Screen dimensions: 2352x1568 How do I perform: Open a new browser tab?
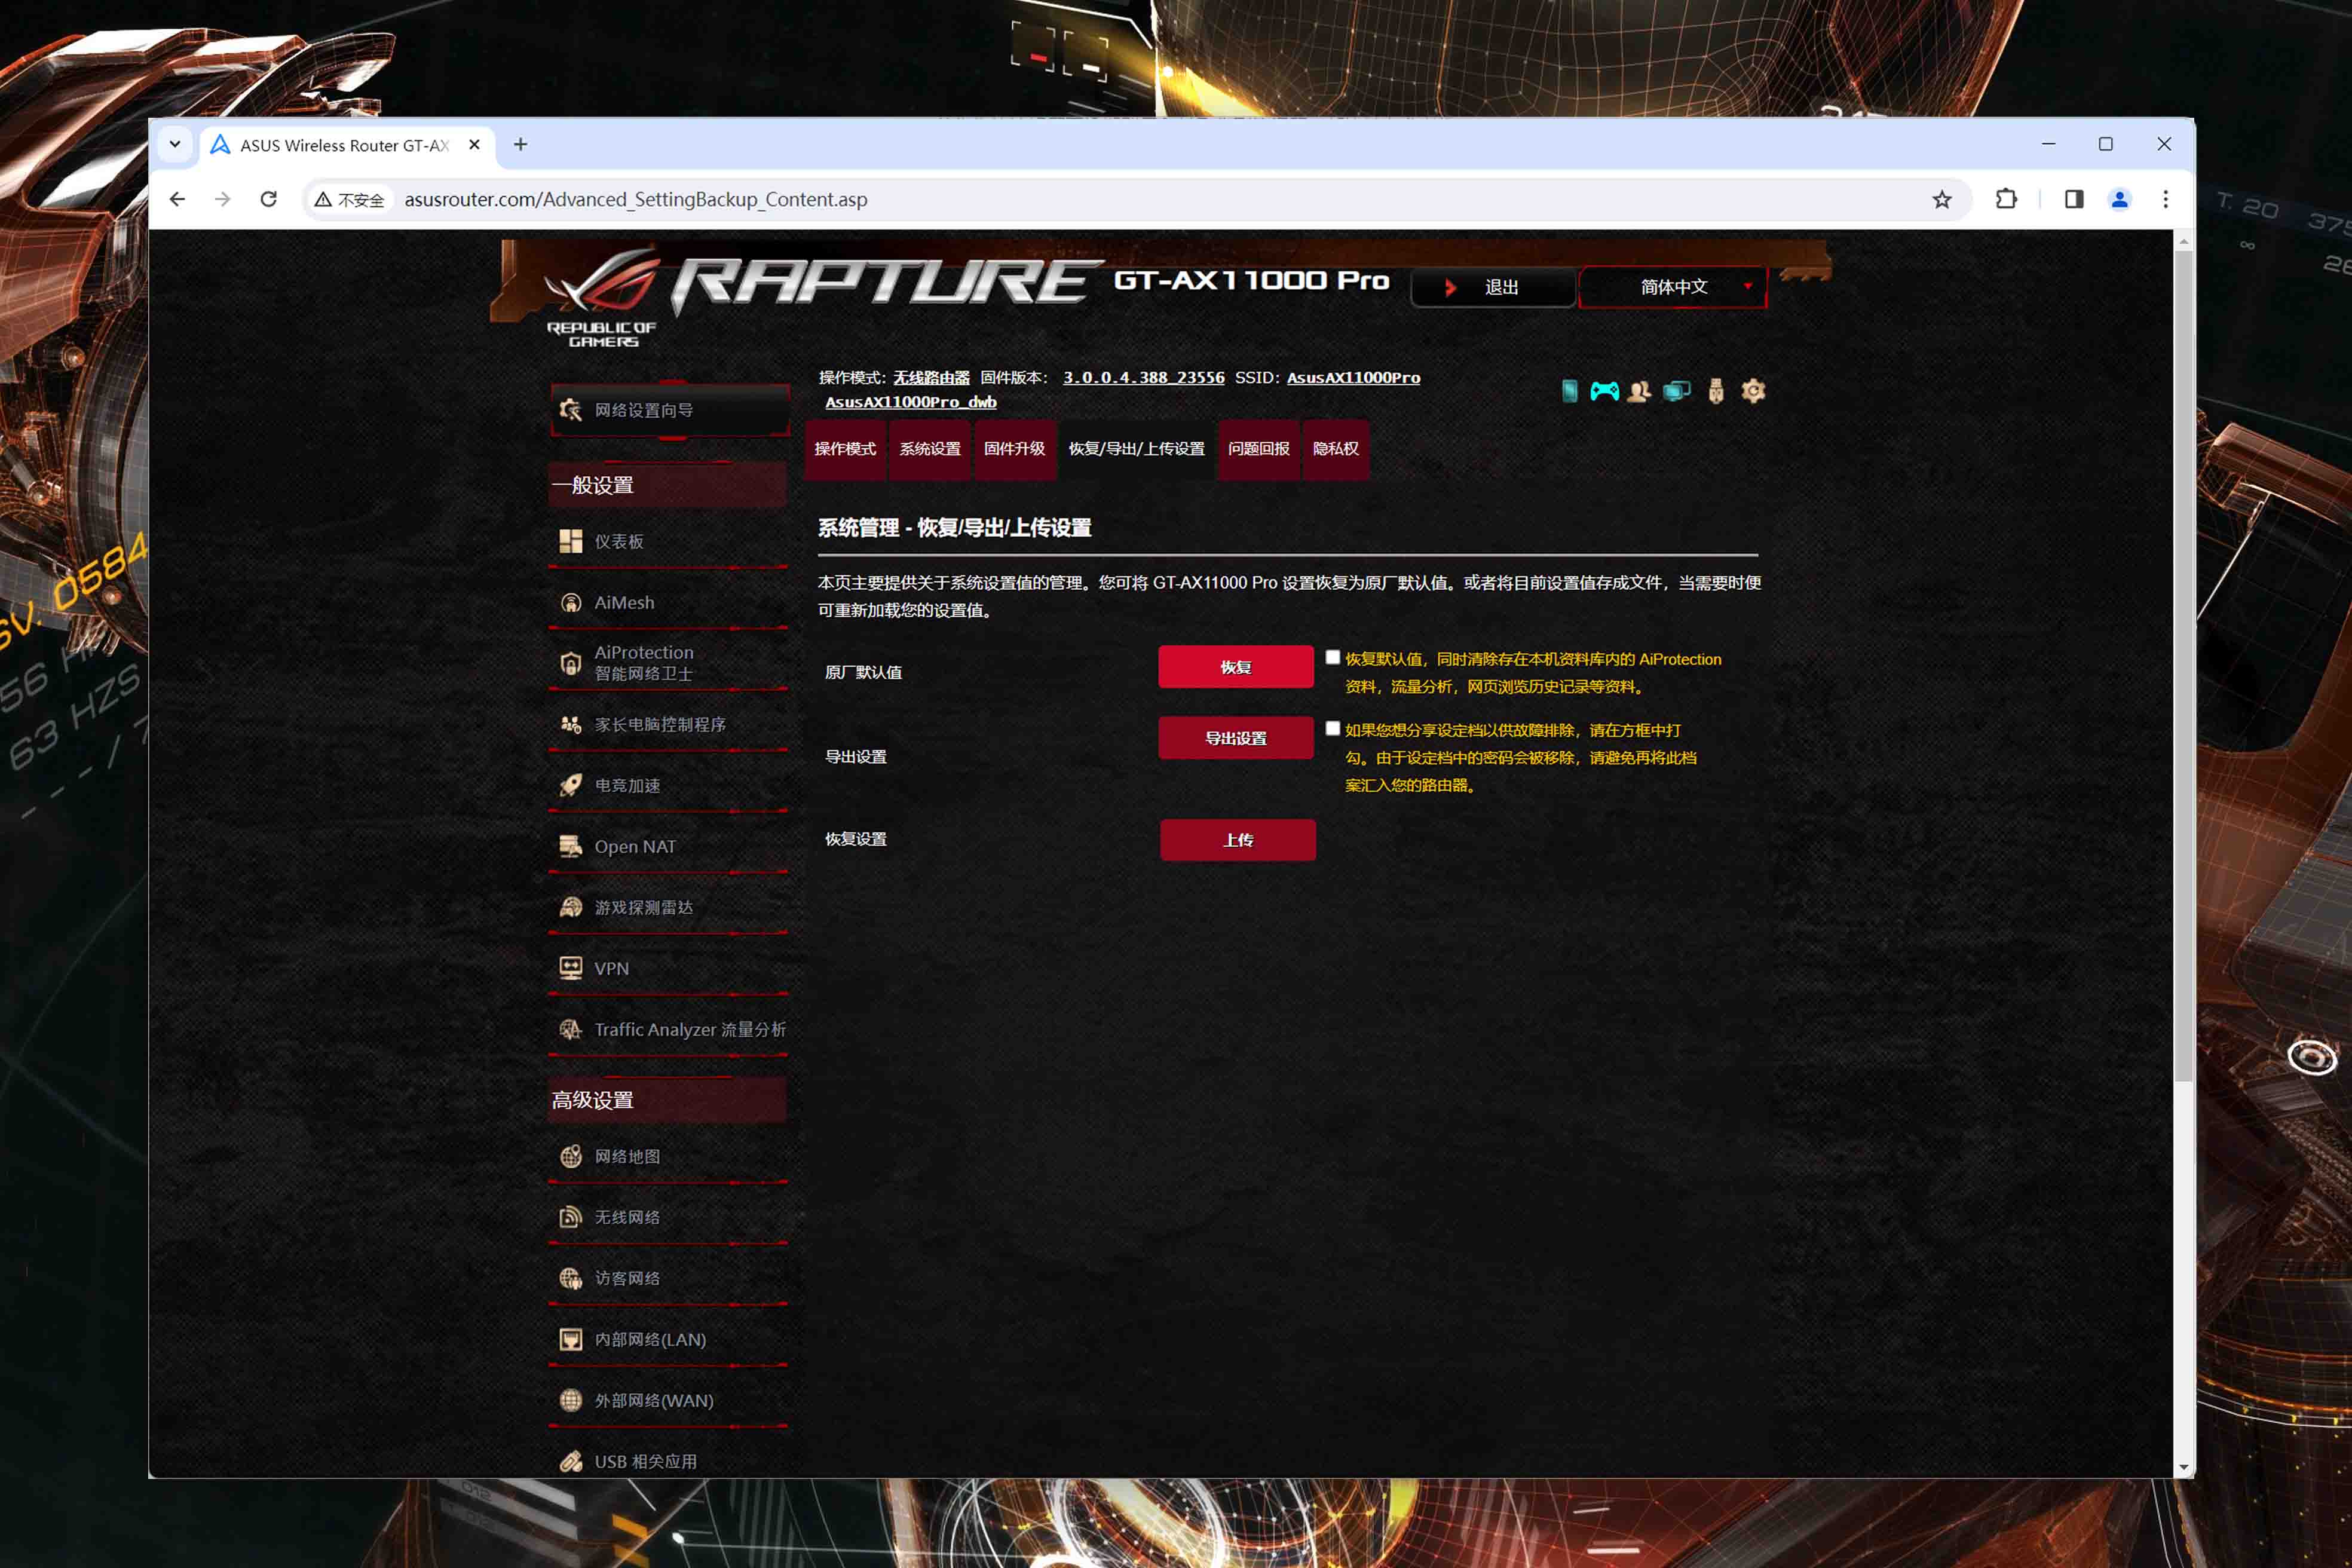(520, 144)
